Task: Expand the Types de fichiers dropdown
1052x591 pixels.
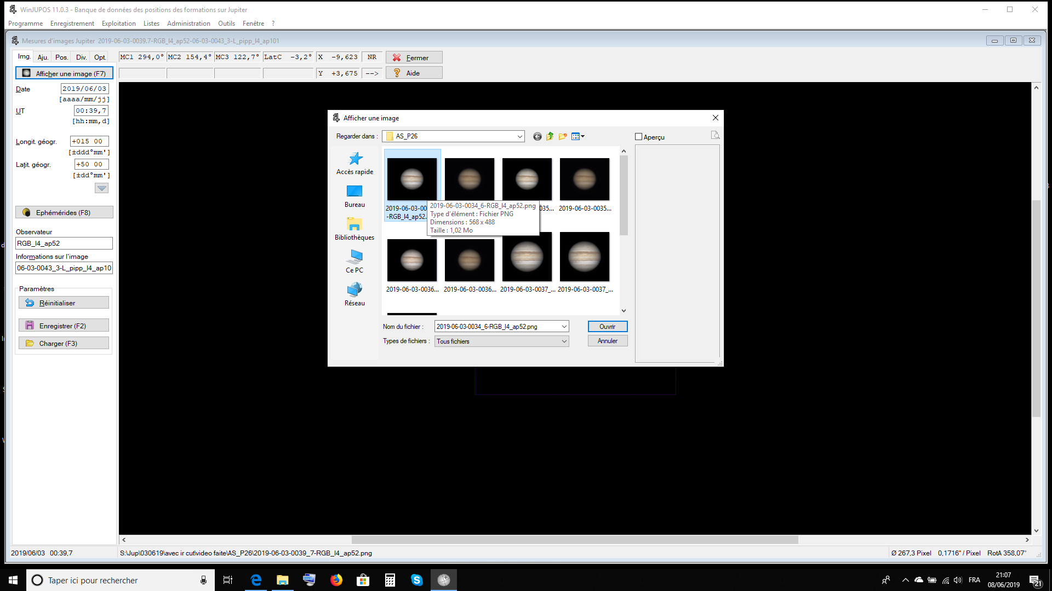Action: (x=564, y=341)
